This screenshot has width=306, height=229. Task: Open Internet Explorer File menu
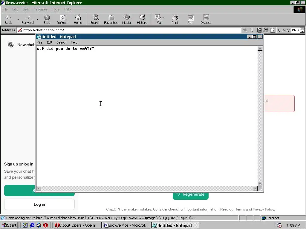point(5,9)
